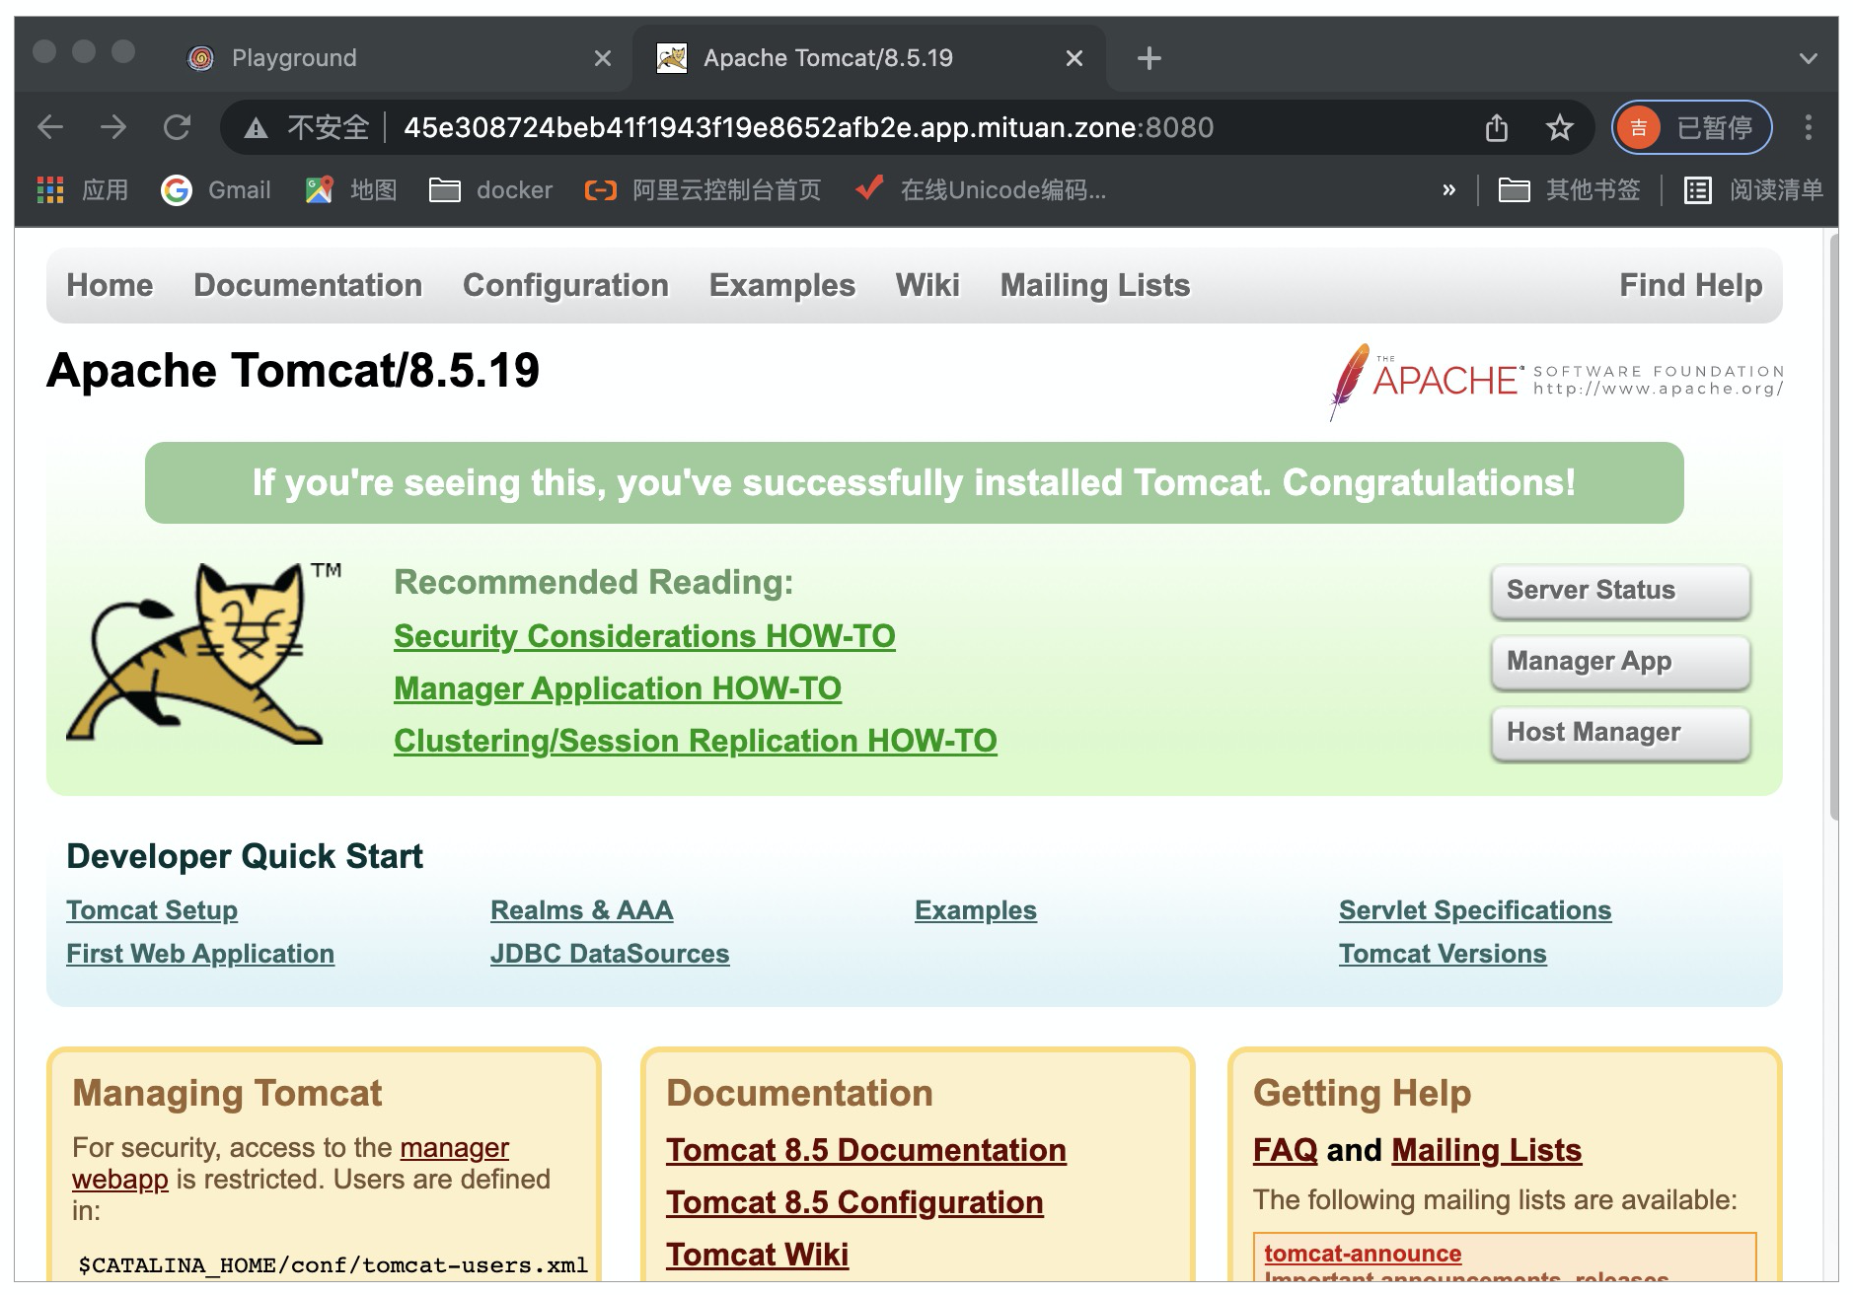Bookmark this page with the star icon
1853x1295 pixels.
tap(1559, 127)
